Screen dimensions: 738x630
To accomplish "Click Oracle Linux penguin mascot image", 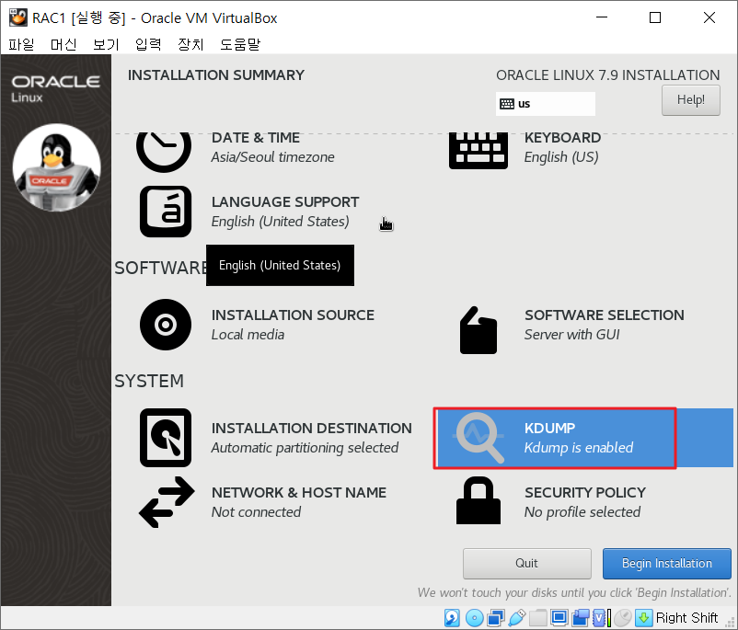I will [56, 167].
